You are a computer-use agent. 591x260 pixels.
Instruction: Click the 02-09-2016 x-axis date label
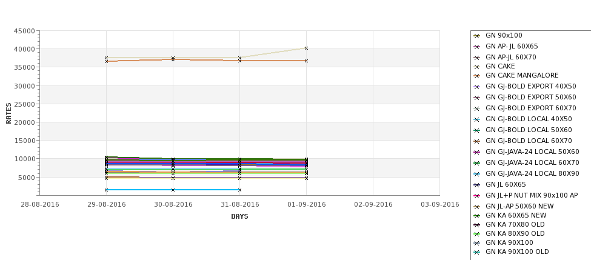click(373, 205)
